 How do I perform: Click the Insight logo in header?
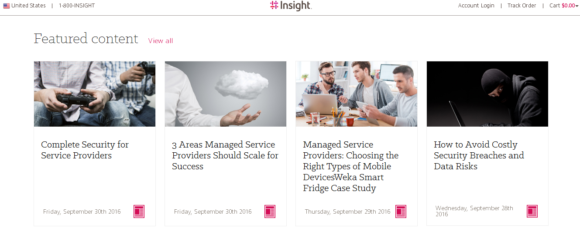tap(291, 6)
